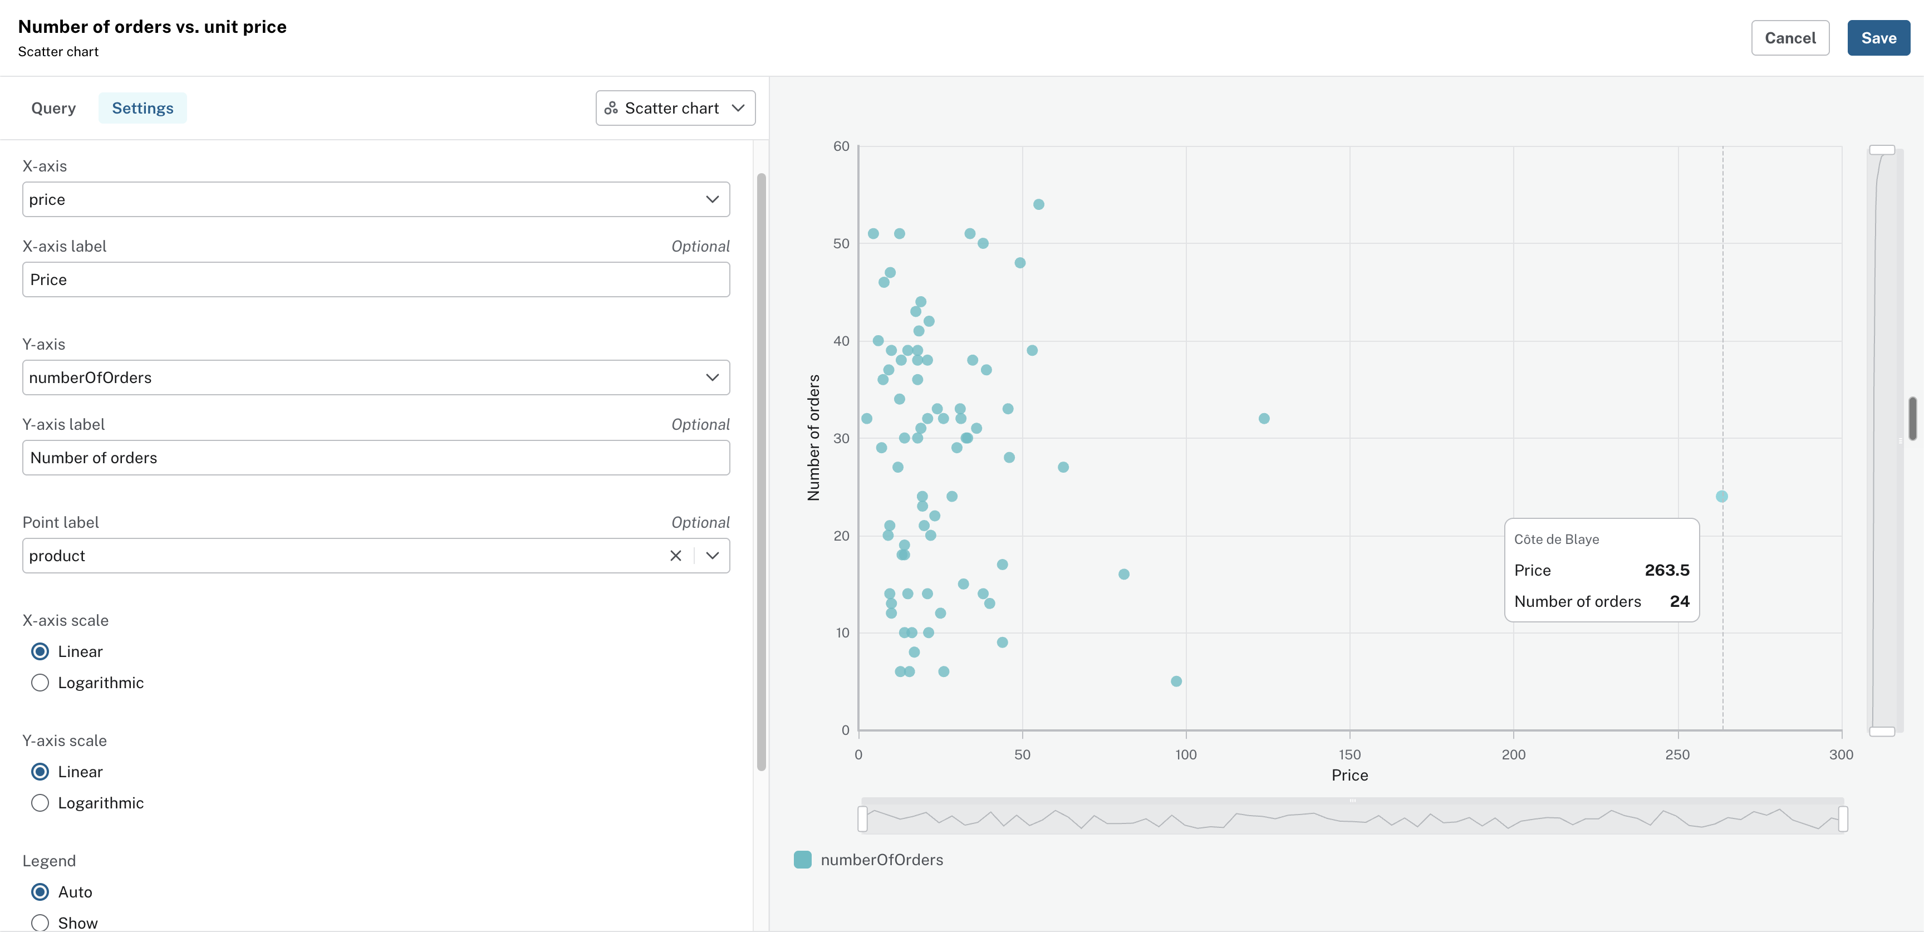Viewport: 1924px width, 932px height.
Task: Expand the Point label product dropdown arrow
Action: (x=713, y=556)
